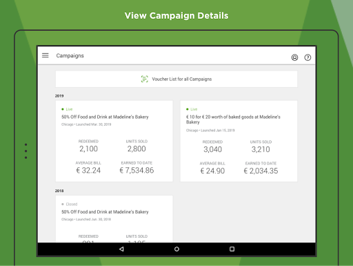Select the Closed status label
Screen dimensions: 353x266
pos(72,204)
